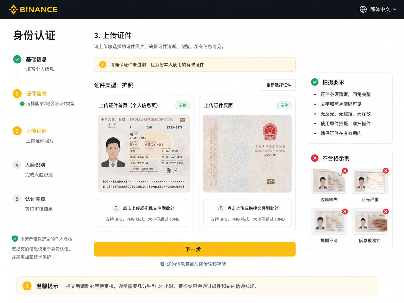The image size is (404, 303).
Task: Click the passport back cover sample image
Action: pyautogui.click(x=247, y=153)
